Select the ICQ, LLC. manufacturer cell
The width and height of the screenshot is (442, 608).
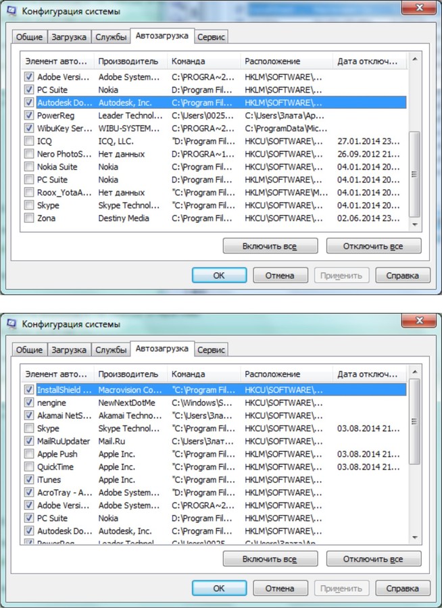pos(116,141)
